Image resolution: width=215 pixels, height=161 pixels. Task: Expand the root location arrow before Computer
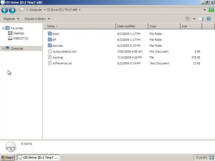(27, 10)
